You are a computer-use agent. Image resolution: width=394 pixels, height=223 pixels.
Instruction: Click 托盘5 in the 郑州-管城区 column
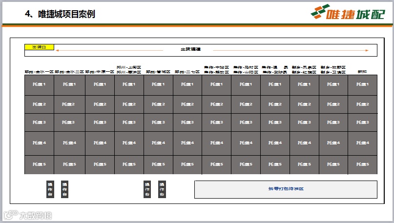pos(158,164)
